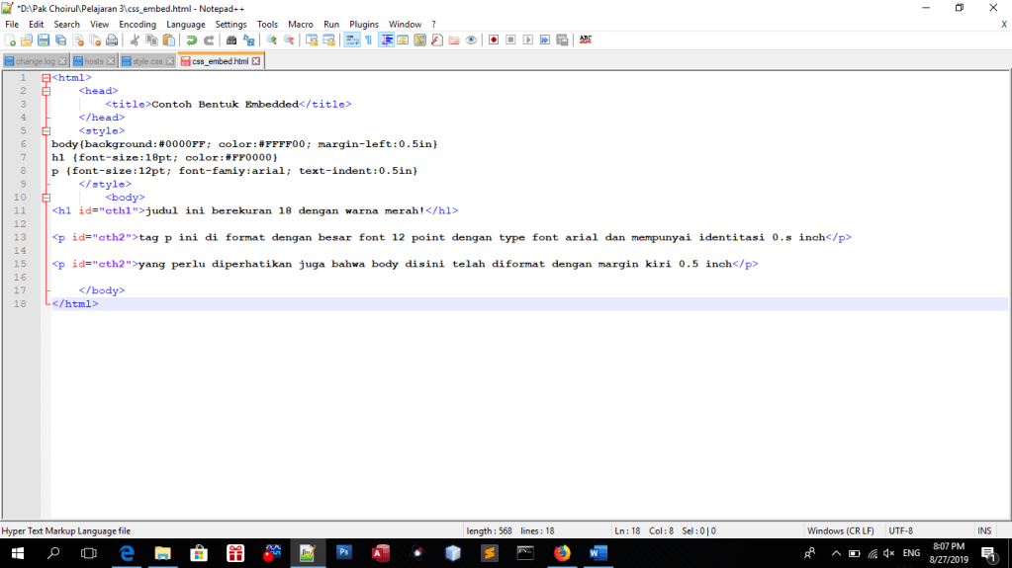Click the Cut scissors icon

click(x=136, y=41)
